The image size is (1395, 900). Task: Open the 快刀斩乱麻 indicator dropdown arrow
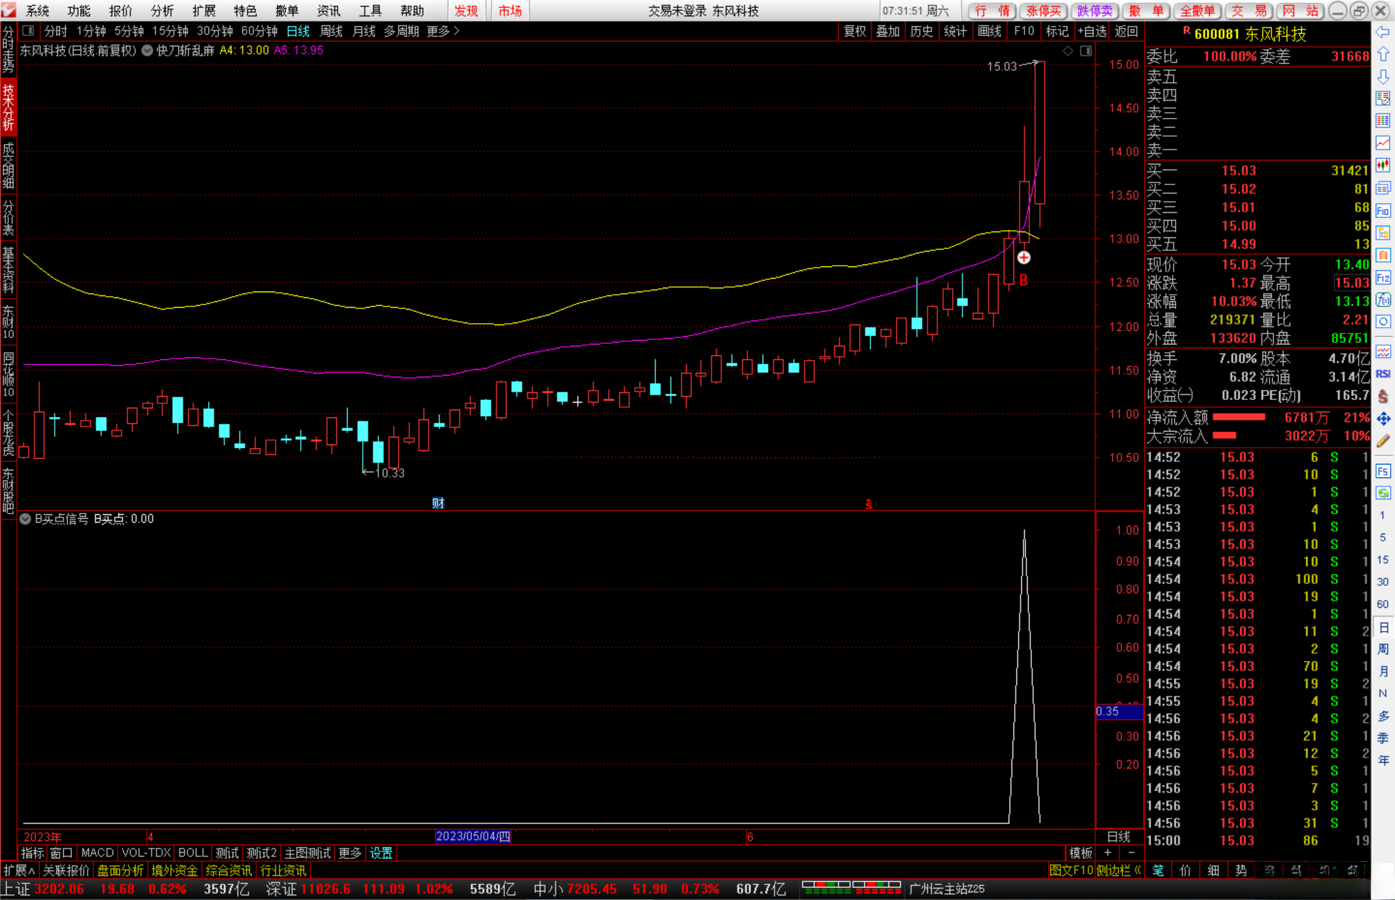(147, 50)
